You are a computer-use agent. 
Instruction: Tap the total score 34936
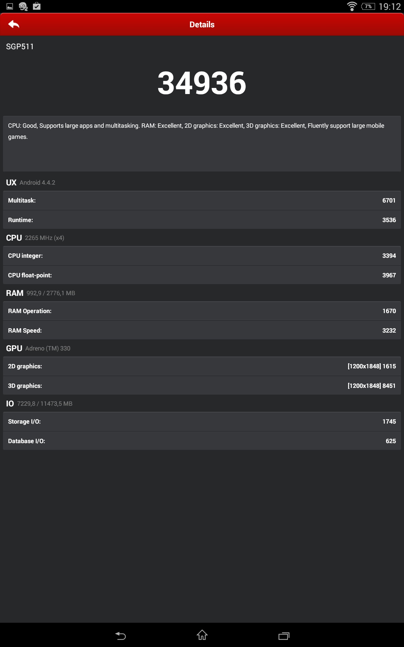tap(202, 83)
